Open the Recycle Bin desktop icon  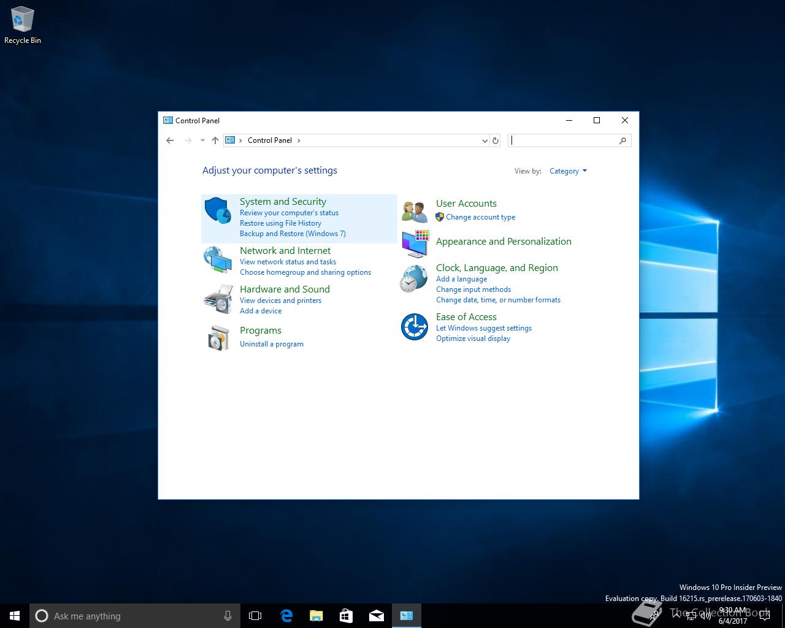click(x=23, y=26)
